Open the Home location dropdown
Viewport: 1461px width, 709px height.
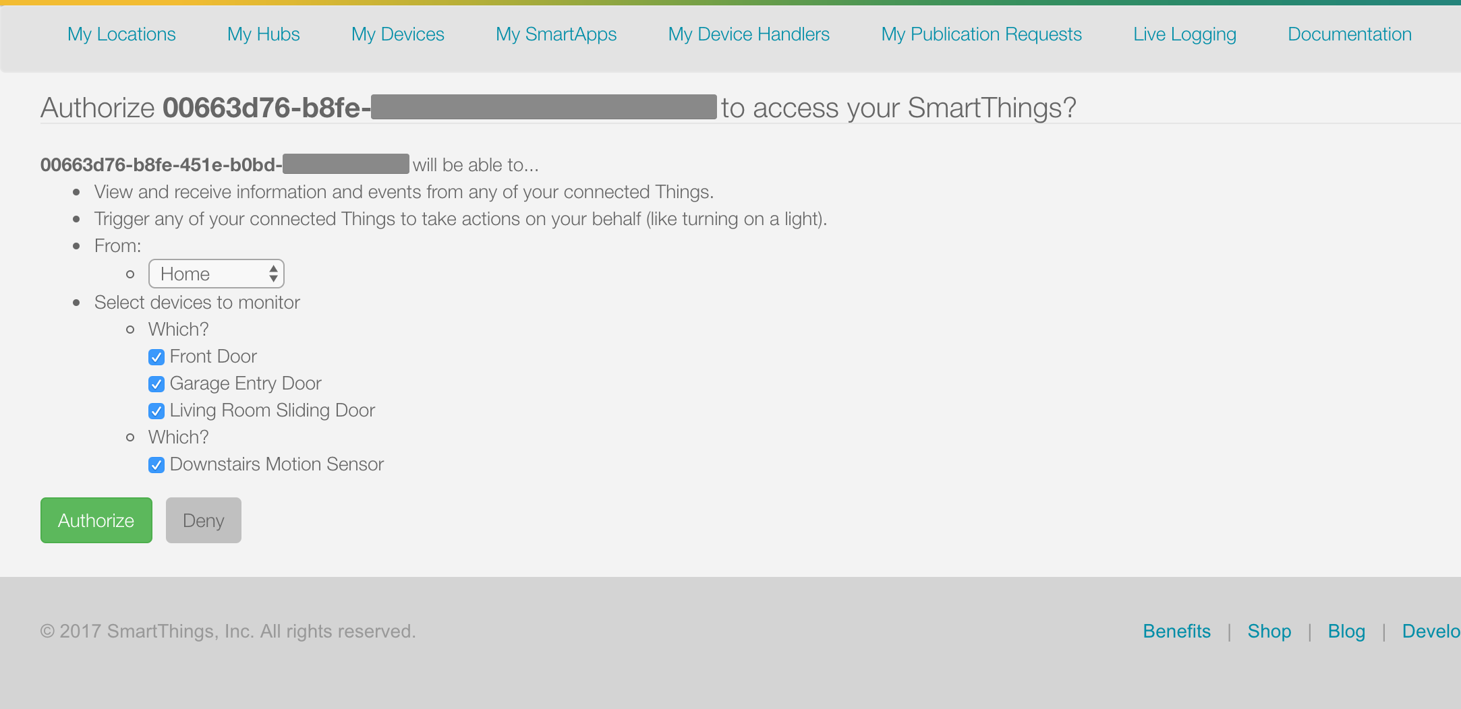217,274
